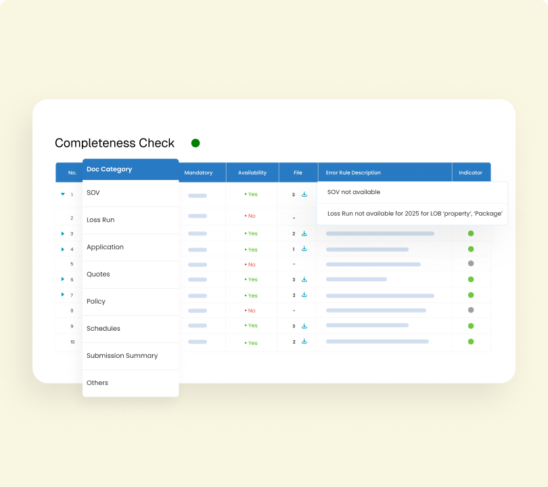Image resolution: width=548 pixels, height=487 pixels.
Task: Download files for row 3
Action: click(x=304, y=233)
